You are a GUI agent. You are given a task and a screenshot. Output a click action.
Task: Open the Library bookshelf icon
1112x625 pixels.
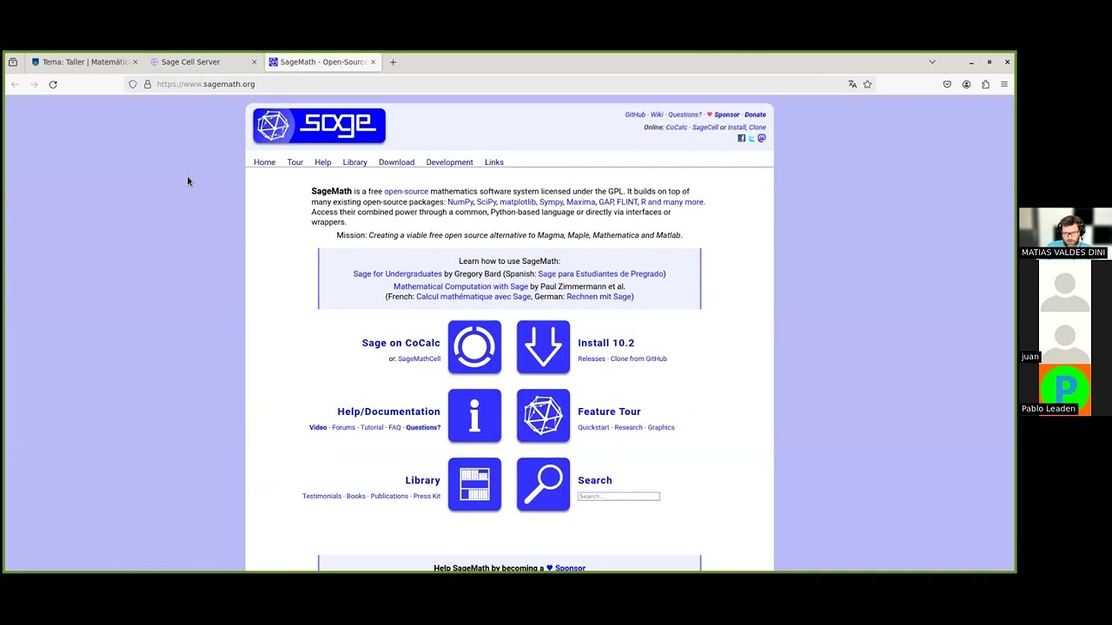coord(474,484)
